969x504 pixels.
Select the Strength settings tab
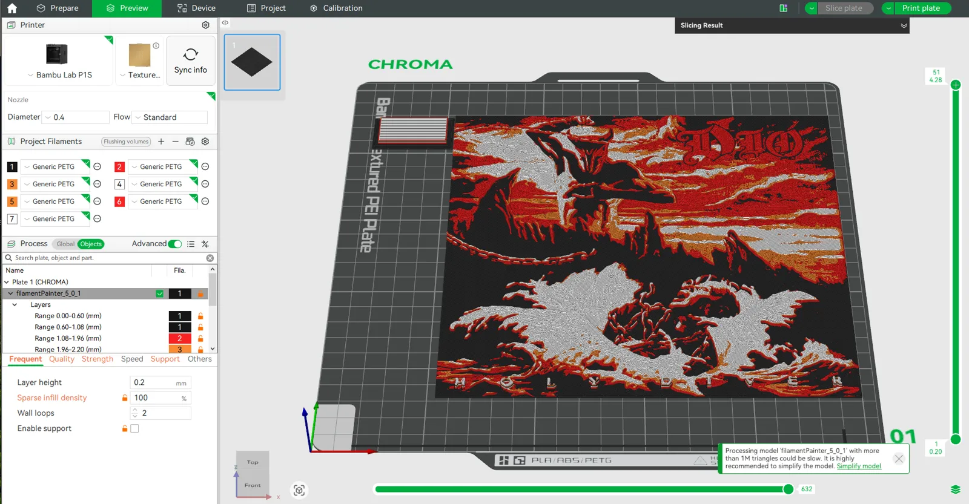click(x=98, y=359)
